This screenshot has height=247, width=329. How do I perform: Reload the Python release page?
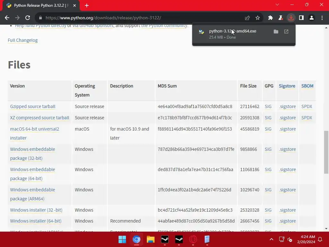click(28, 18)
